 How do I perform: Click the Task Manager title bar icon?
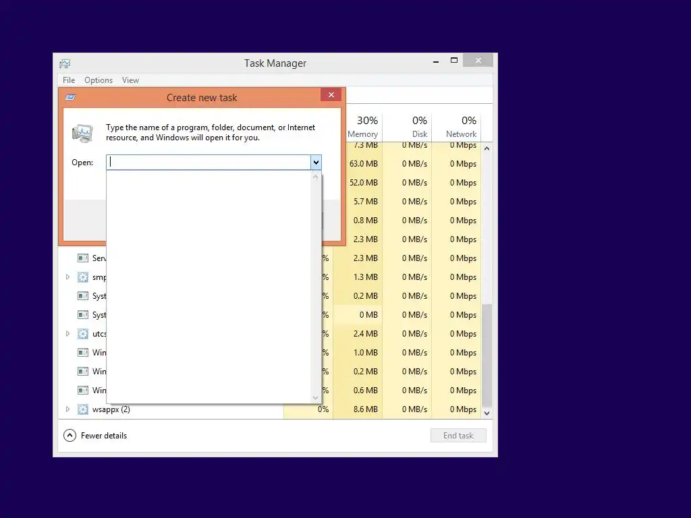pos(65,64)
